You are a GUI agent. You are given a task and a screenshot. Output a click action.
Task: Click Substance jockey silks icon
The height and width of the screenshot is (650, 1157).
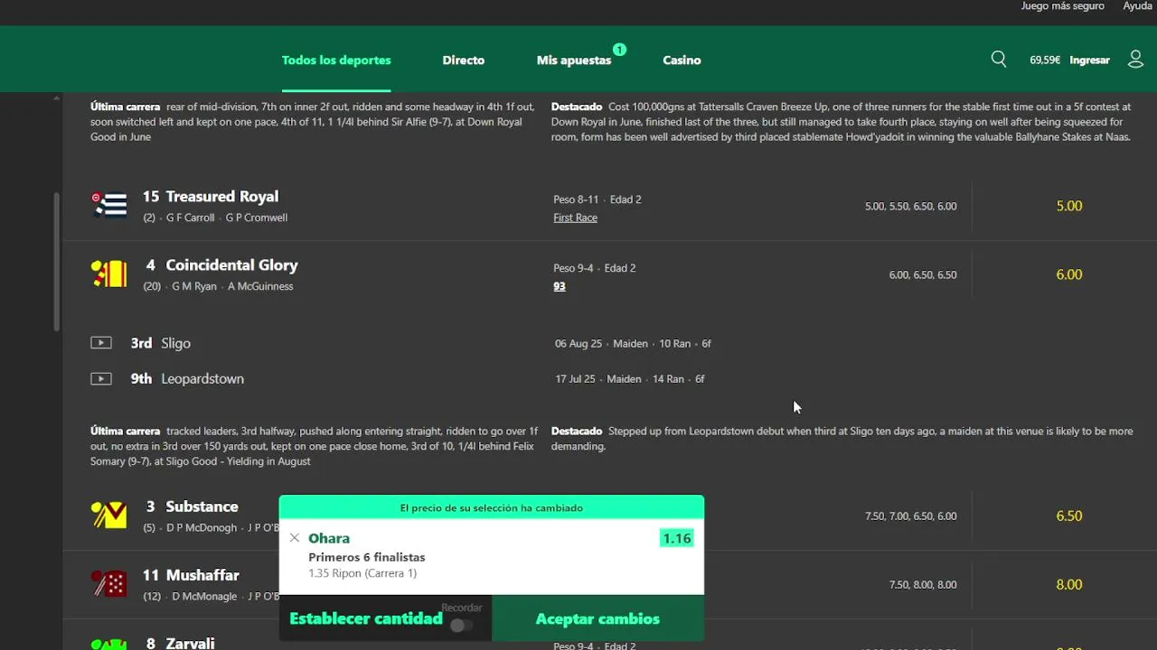109,515
